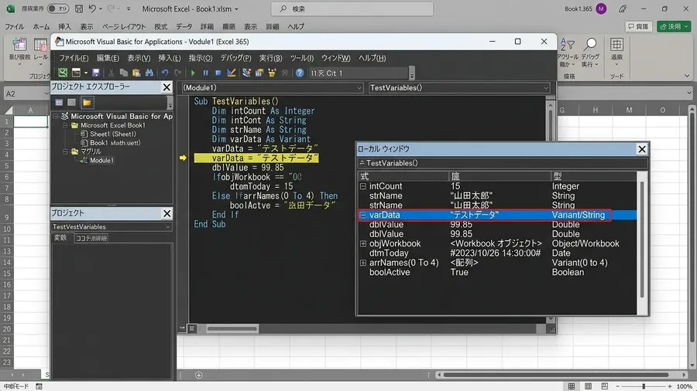Image resolution: width=697 pixels, height=391 pixels.
Task: Click View Code icon in Project Explorer
Action: point(59,103)
